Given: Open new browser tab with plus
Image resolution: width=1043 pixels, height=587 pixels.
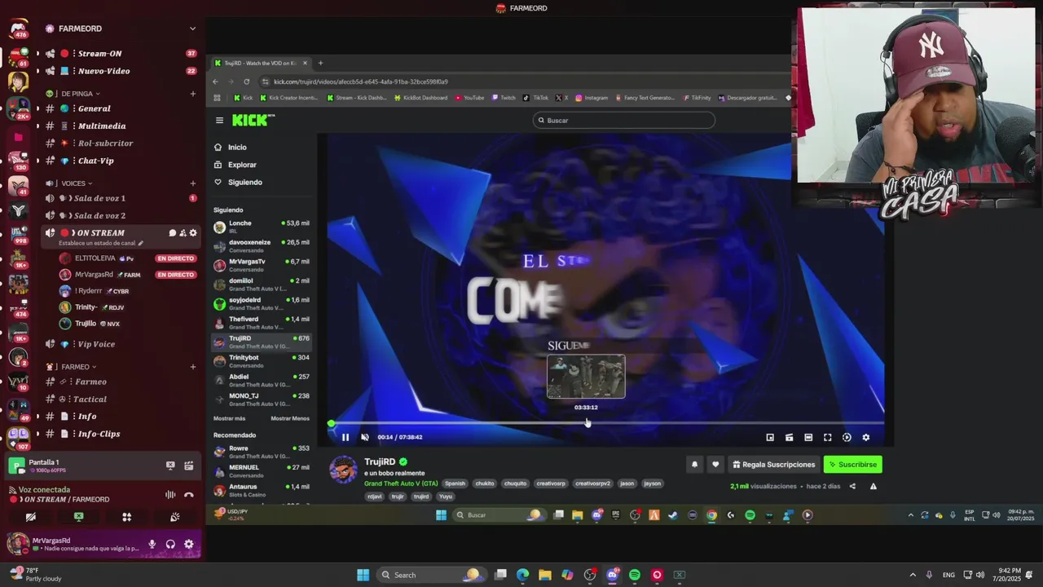Looking at the screenshot, I should point(320,63).
